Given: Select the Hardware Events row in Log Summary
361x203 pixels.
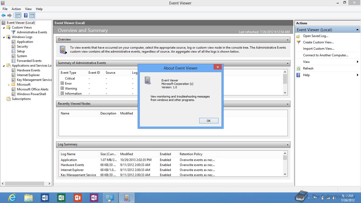Looking at the screenshot, I should point(171,165).
